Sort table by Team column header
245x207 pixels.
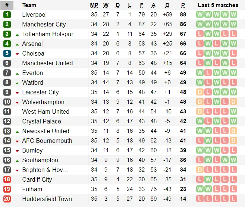pyautogui.click(x=29, y=5)
